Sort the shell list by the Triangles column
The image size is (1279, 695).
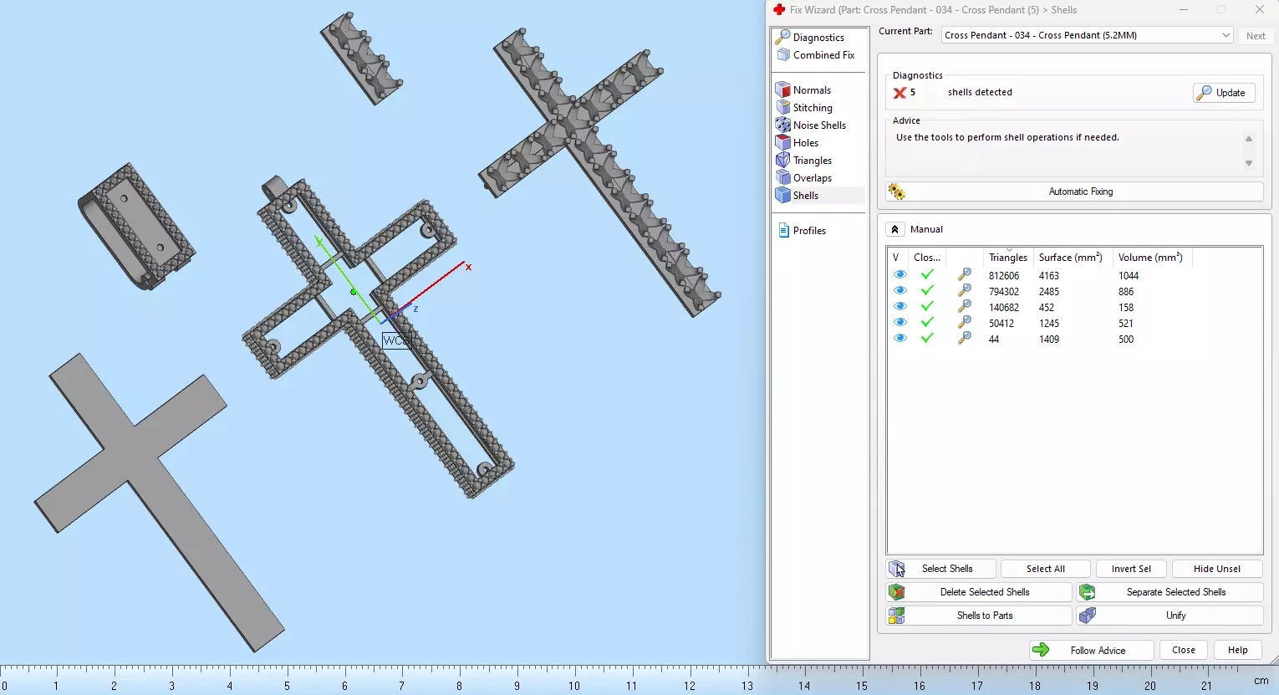click(x=1008, y=258)
